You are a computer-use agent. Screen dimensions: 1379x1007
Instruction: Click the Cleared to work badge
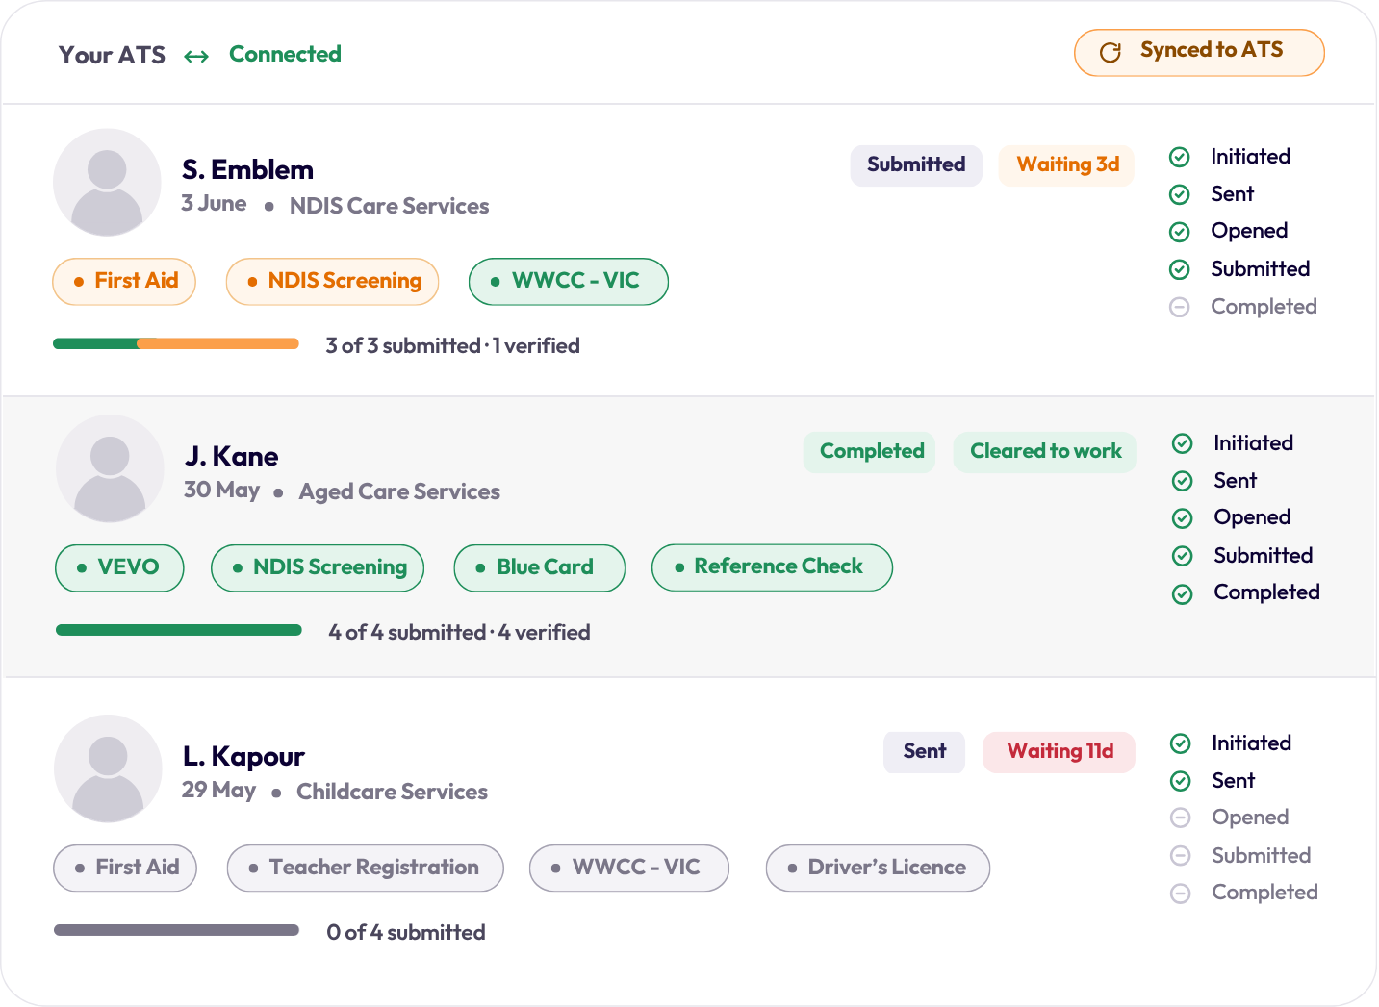pos(1045,452)
